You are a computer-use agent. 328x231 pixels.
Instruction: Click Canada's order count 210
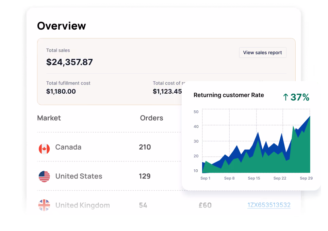pyautogui.click(x=145, y=147)
